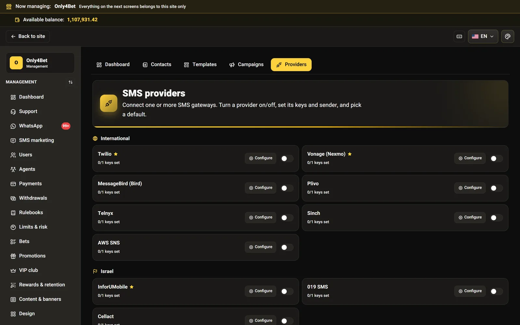Configure the Vonage (Nexmo) provider
The image size is (520, 325).
pos(470,158)
